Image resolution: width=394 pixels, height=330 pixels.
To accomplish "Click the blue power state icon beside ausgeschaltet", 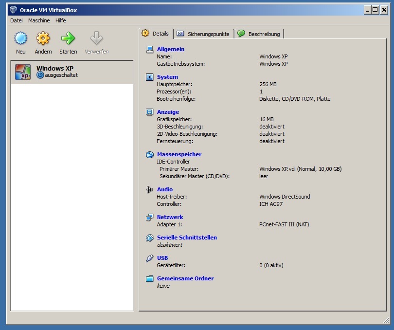I will coord(40,75).
